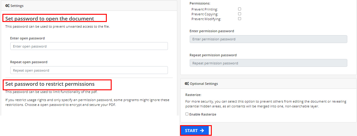
Task: Click the Optional Settings panel title text
Action: pyautogui.click(x=204, y=84)
